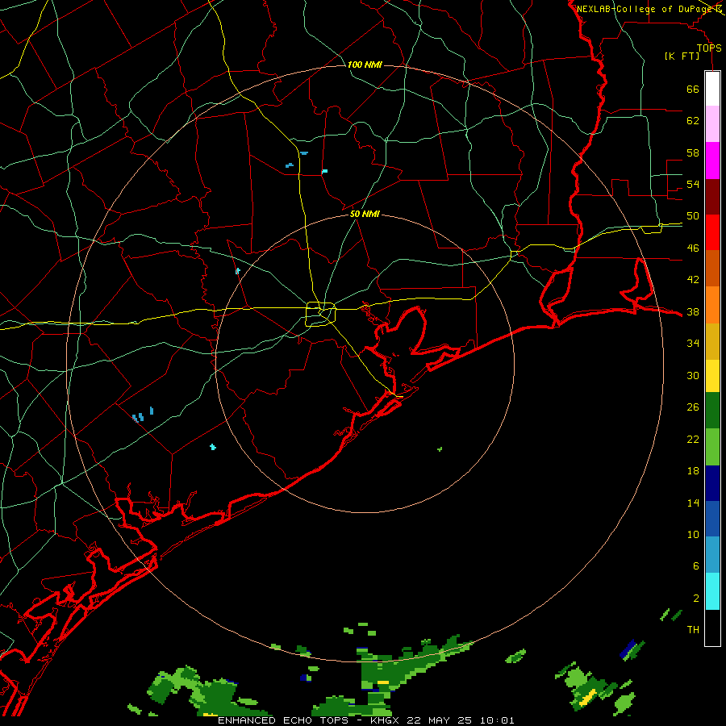
Task: Click the legend value '14'
Action: pyautogui.click(x=693, y=503)
